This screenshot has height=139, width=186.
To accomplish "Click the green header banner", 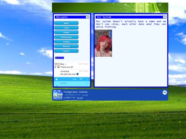I will click(110, 8).
